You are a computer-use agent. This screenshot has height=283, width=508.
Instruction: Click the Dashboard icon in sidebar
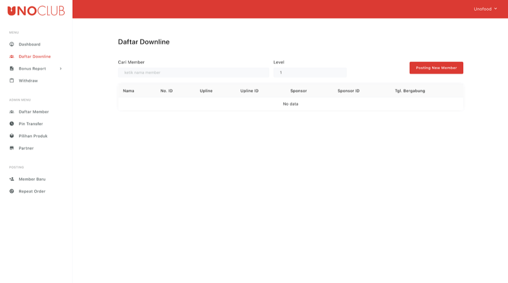point(11,44)
